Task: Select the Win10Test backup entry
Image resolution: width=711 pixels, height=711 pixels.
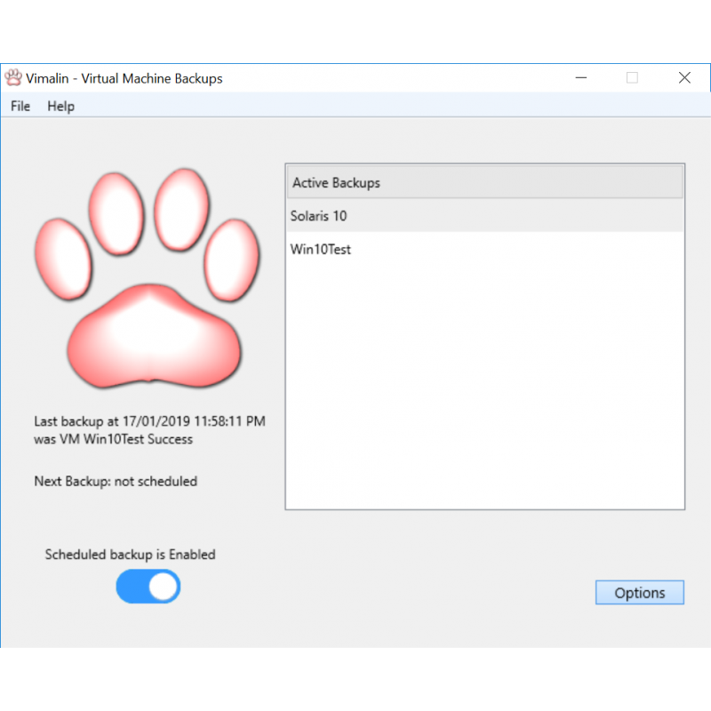Action: [484, 249]
